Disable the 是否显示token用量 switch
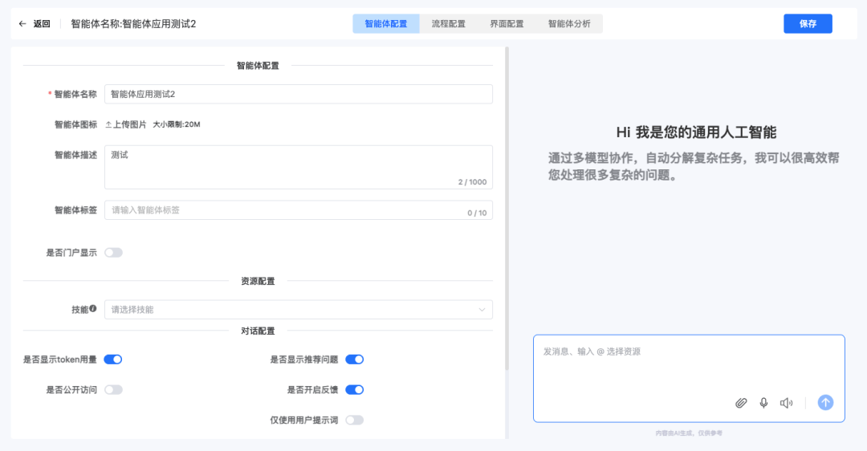 tap(113, 360)
